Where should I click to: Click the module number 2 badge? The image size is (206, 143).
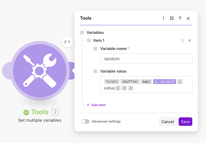pyautogui.click(x=55, y=112)
